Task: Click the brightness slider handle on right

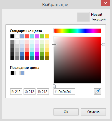Action: (103, 45)
